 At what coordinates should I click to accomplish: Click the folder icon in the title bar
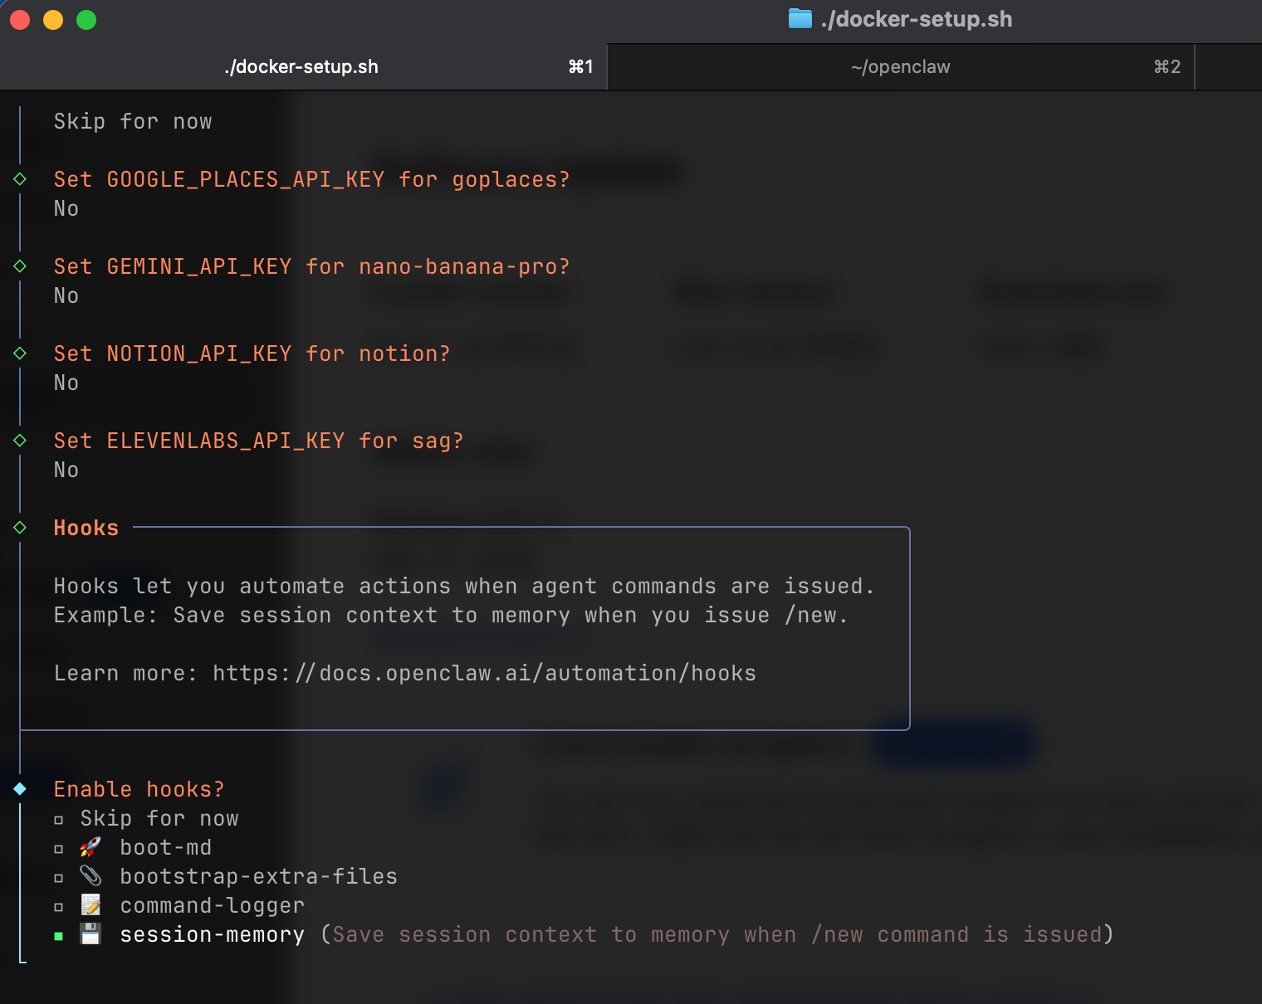(x=800, y=19)
